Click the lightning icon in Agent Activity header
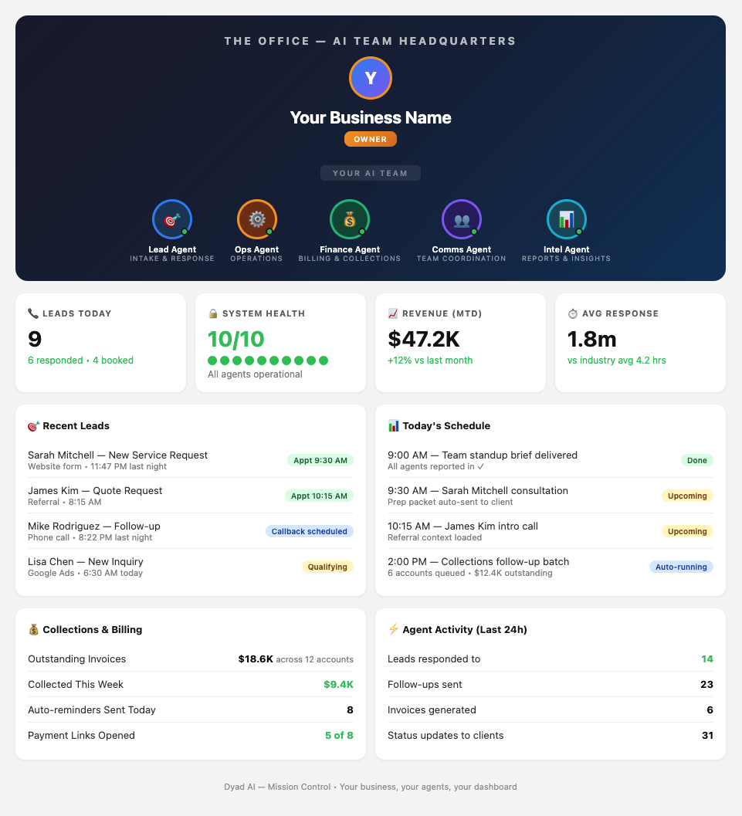This screenshot has width=742, height=816. [393, 629]
